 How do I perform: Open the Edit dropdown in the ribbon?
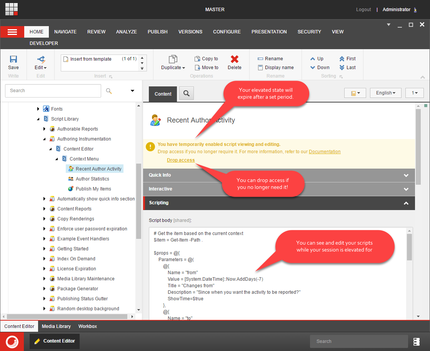tap(40, 68)
